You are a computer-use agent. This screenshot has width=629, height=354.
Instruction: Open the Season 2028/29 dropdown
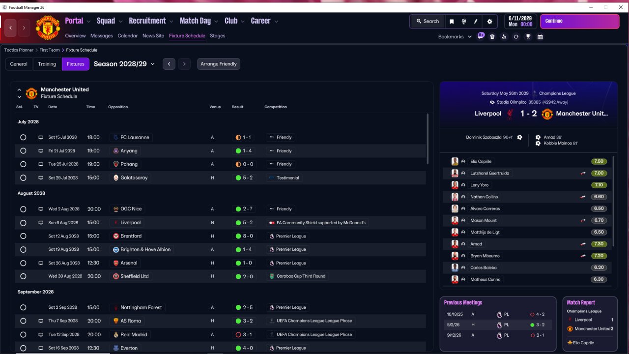point(124,64)
